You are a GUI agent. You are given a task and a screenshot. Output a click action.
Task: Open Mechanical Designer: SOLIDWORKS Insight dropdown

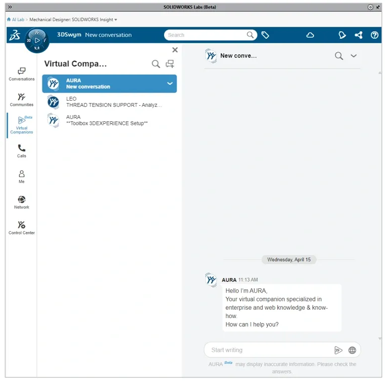[x=73, y=20]
